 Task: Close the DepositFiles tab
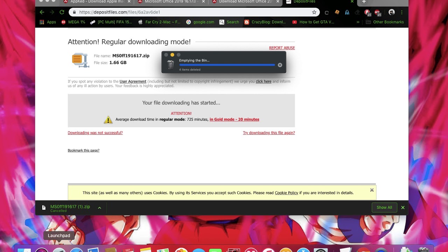(x=352, y=2)
